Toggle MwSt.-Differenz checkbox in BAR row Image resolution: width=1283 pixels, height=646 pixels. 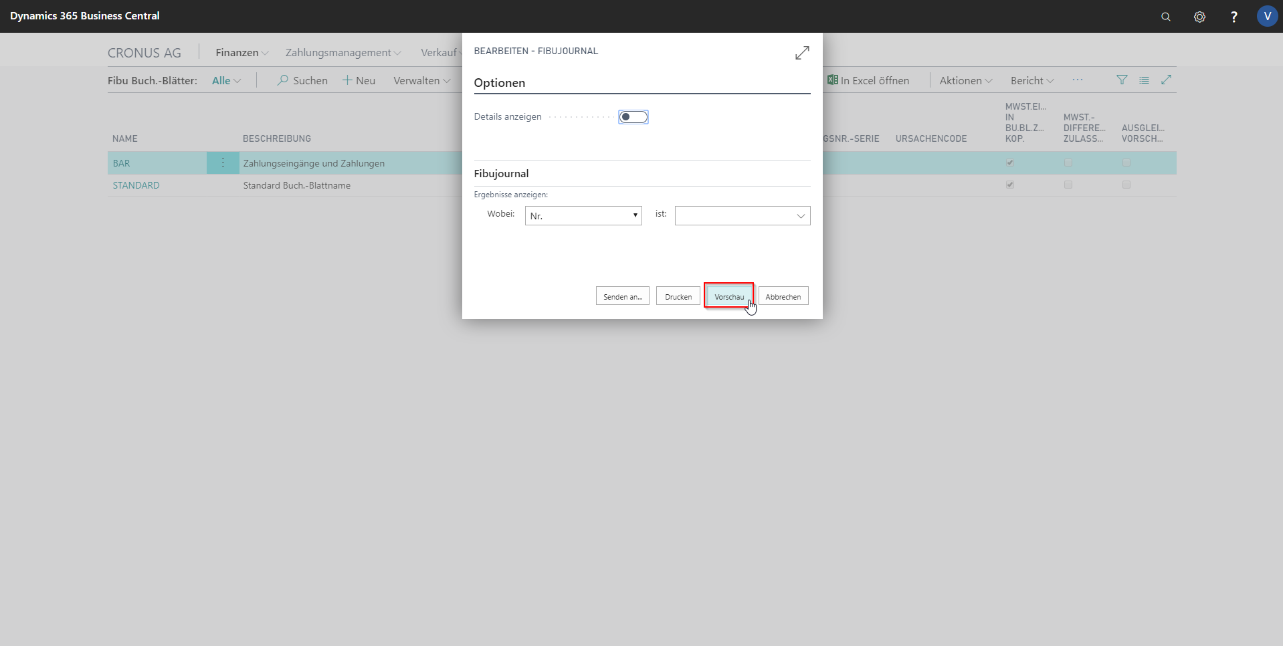click(x=1068, y=163)
